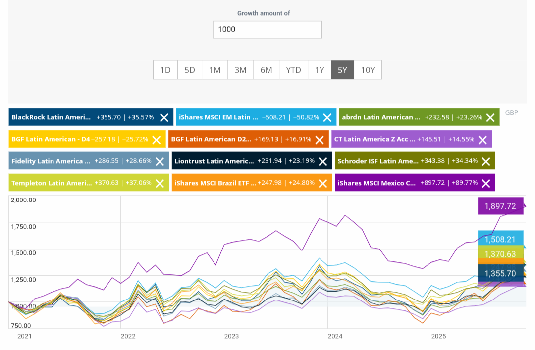Click the 2023 x-axis label

(232, 336)
